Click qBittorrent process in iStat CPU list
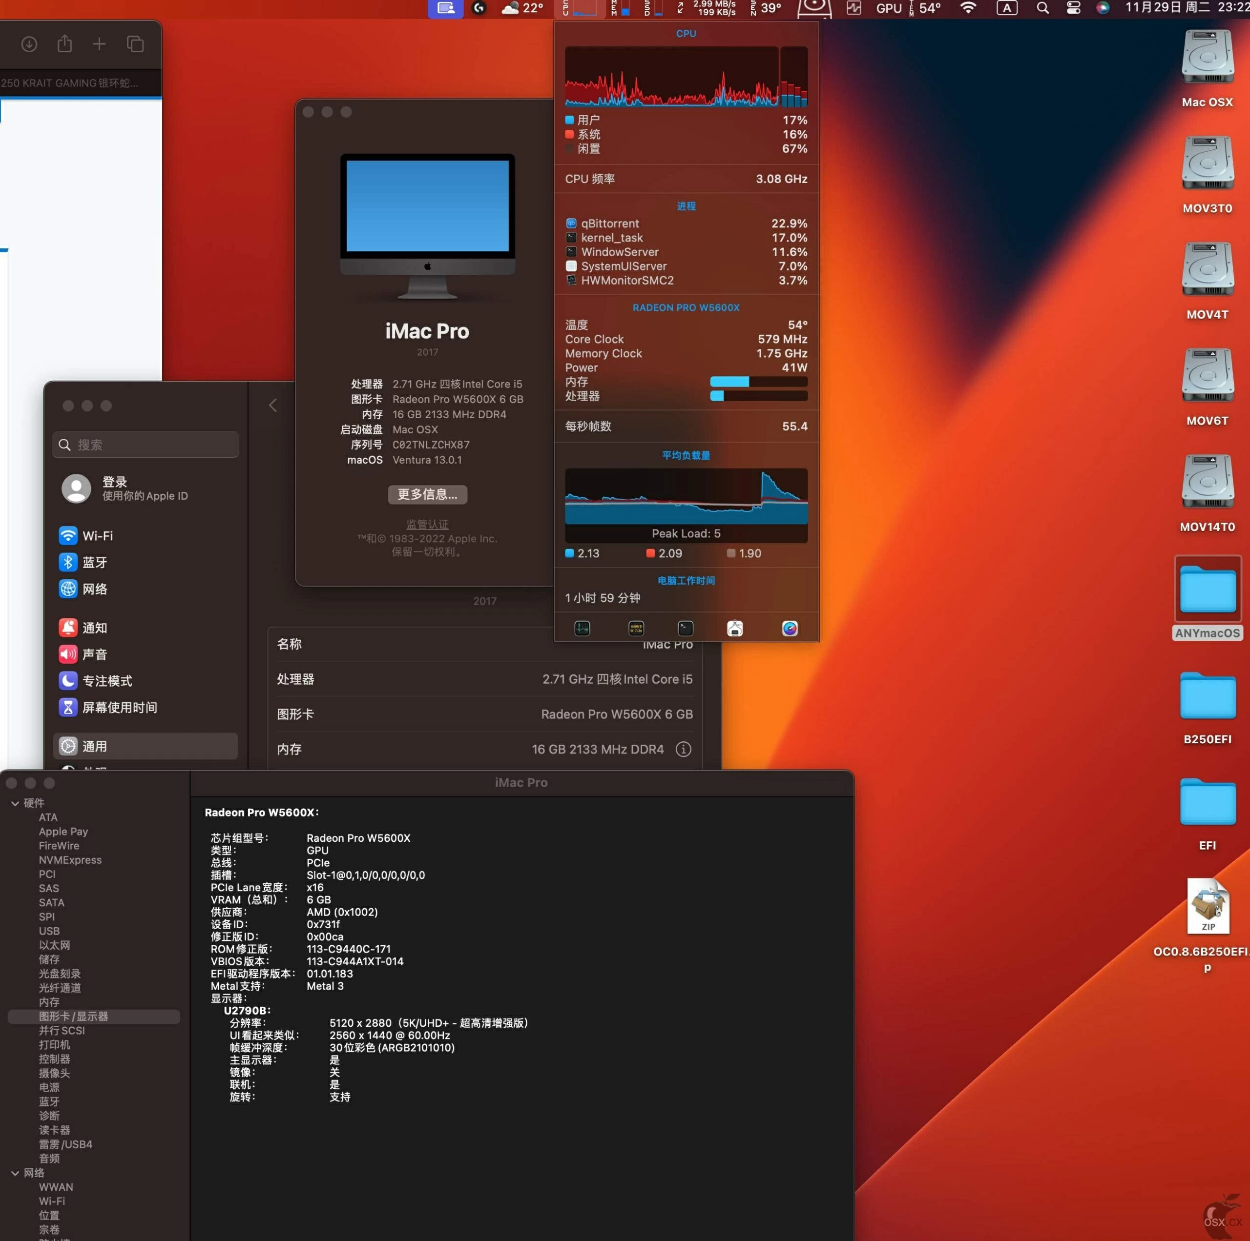The height and width of the screenshot is (1241, 1250). (686, 224)
